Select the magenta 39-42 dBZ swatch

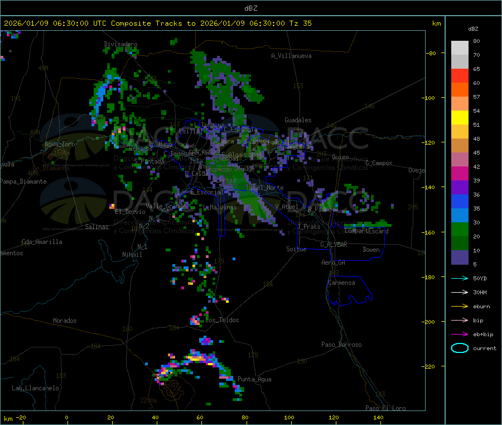tap(460, 173)
